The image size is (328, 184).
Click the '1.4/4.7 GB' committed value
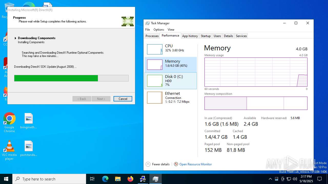pos(216,137)
